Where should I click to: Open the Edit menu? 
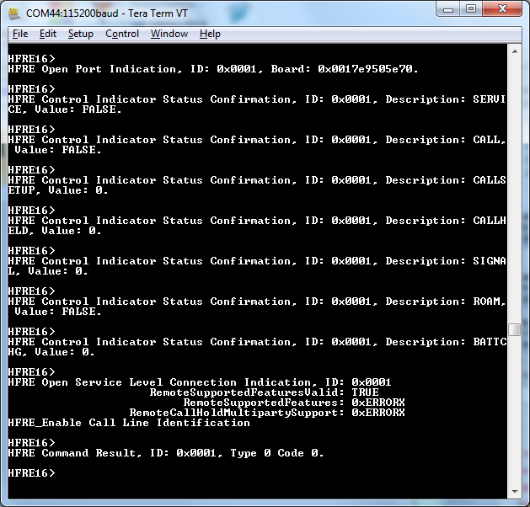click(48, 34)
